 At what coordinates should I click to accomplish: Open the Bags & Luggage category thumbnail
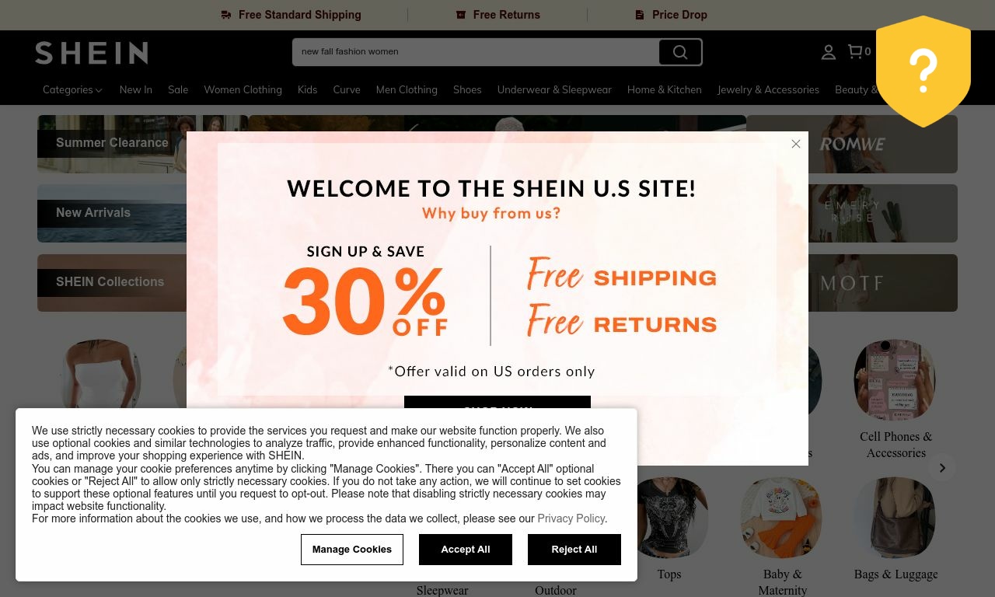point(895,518)
